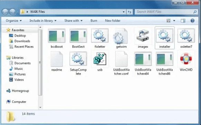This screenshot has height=125, width=201.
Task: Select the BootSect file icon
Action: pyautogui.click(x=78, y=36)
